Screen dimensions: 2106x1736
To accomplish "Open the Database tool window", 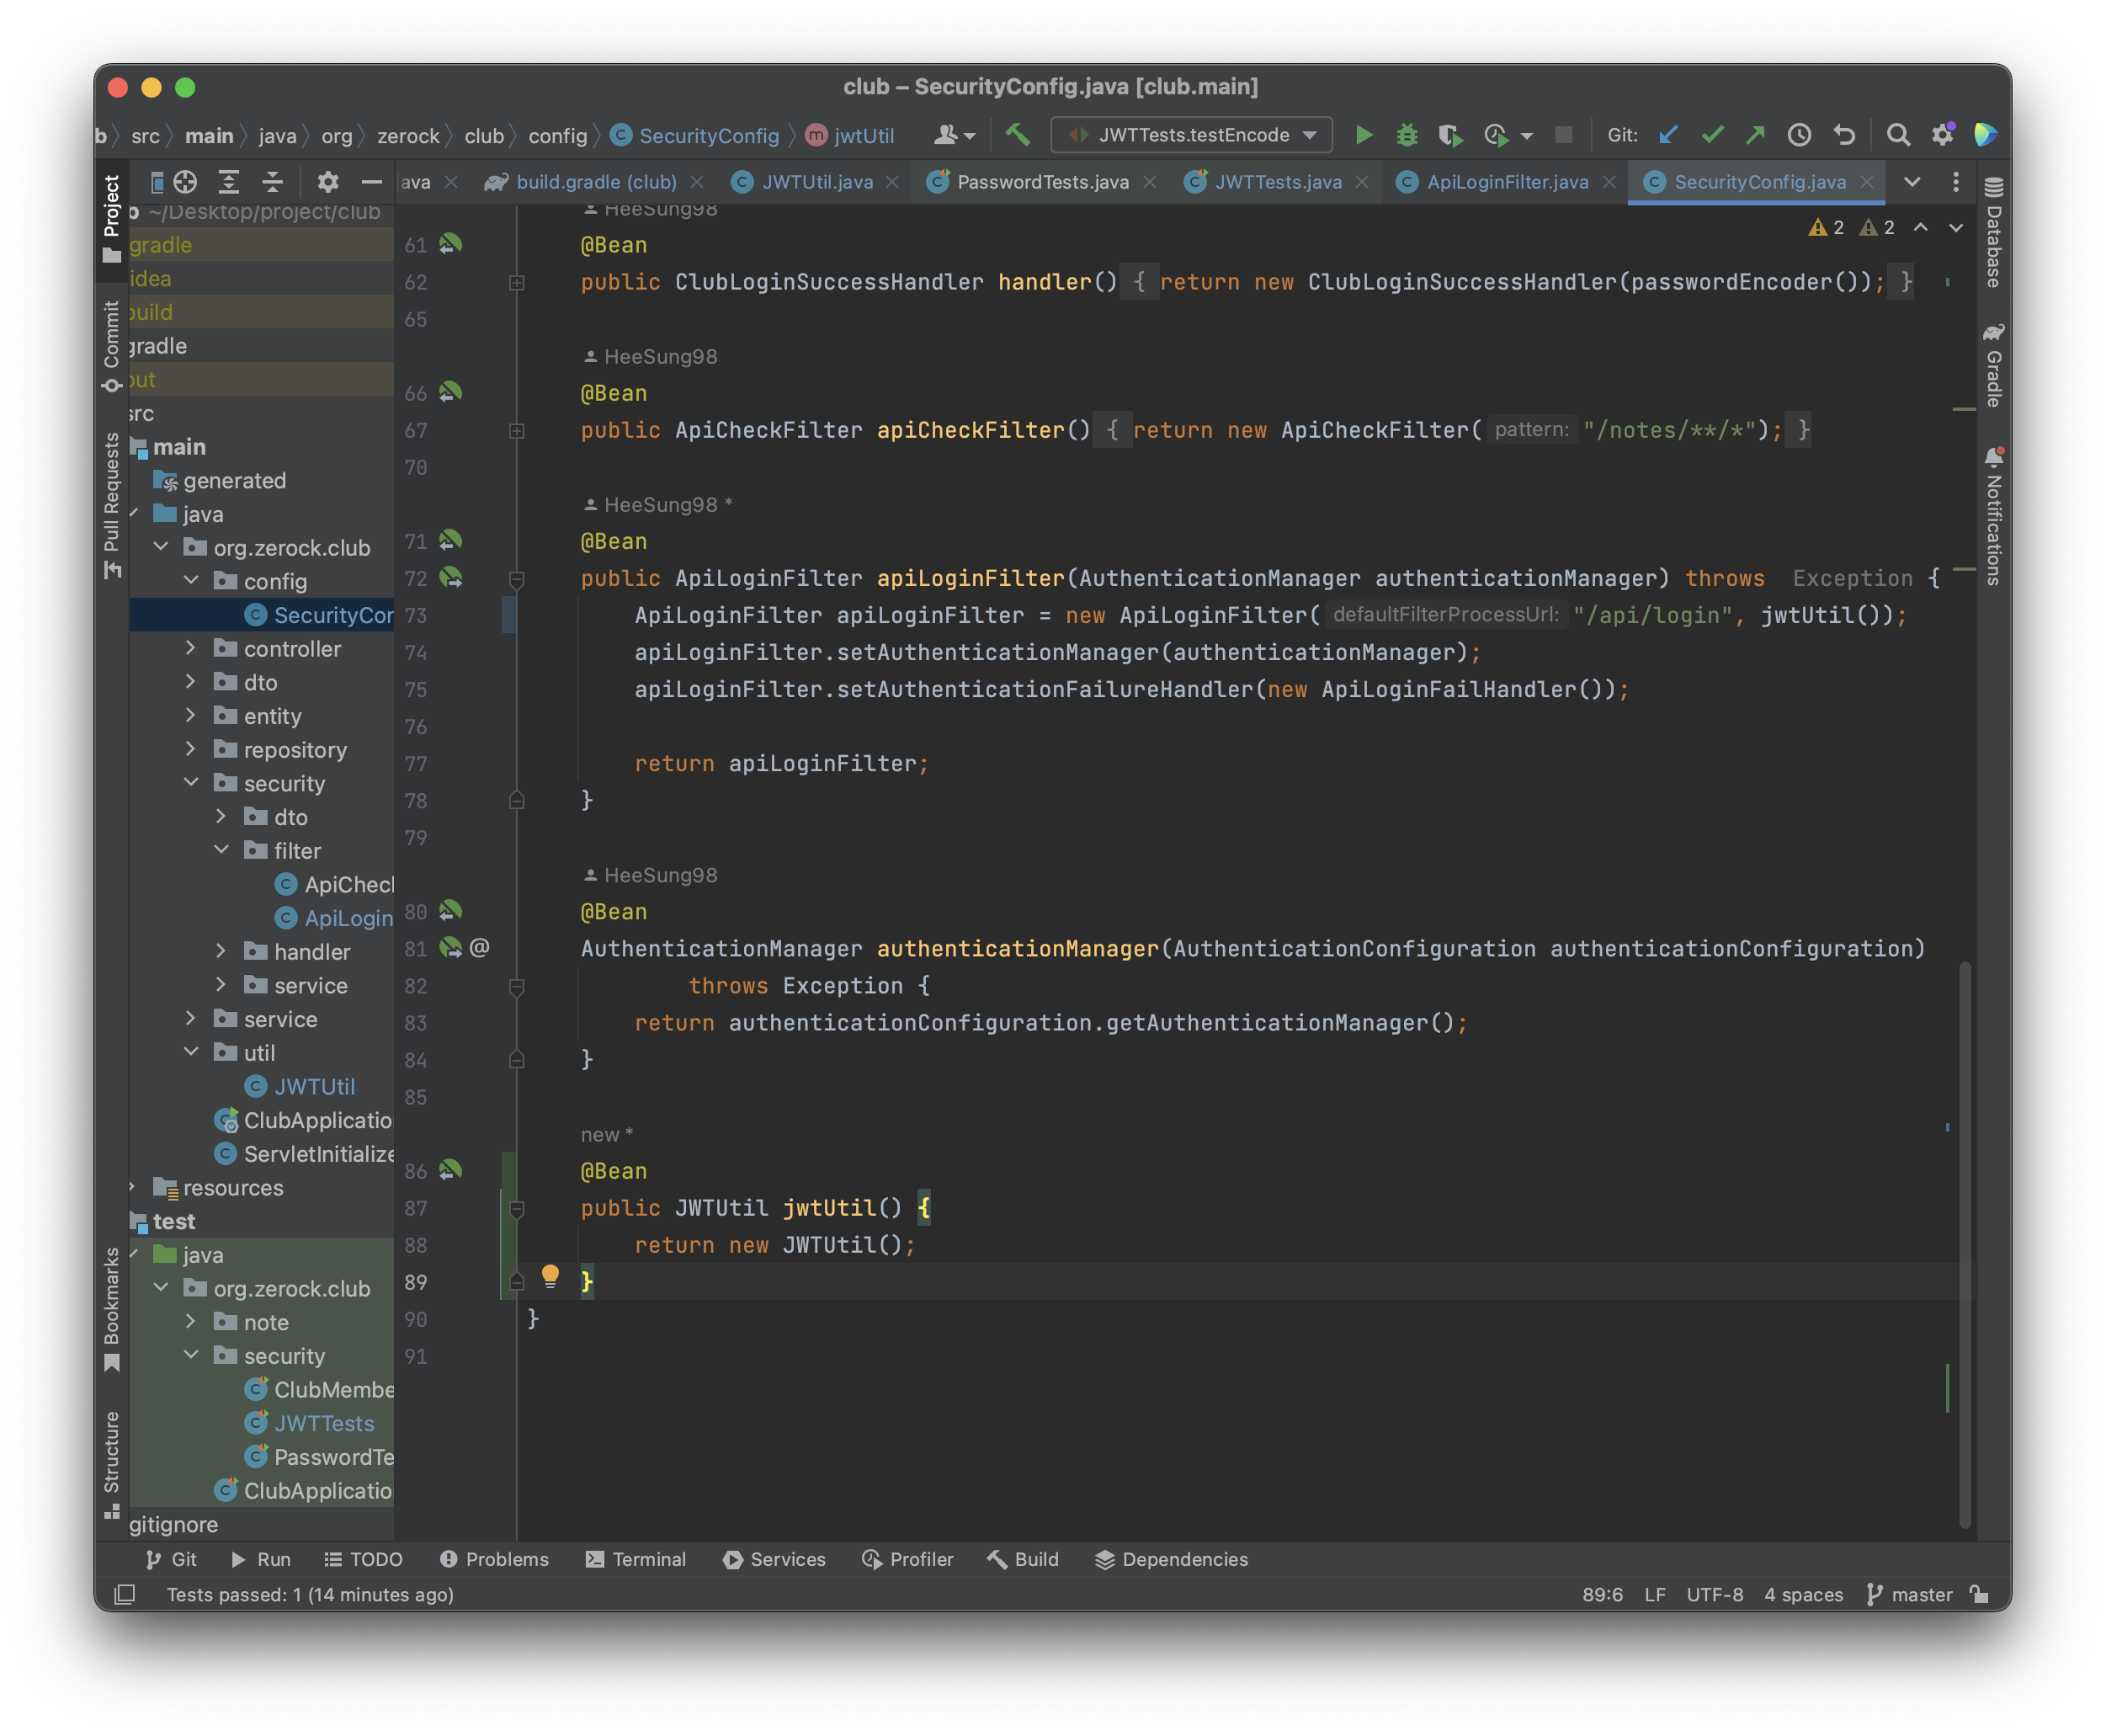I will point(1993,233).
